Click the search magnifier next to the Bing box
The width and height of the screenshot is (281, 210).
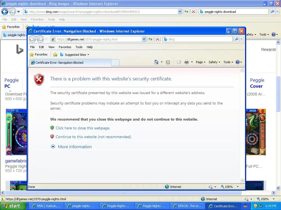click(237, 39)
